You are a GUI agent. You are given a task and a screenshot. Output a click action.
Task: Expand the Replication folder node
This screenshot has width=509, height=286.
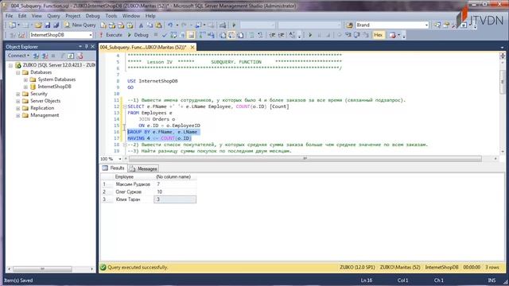click(x=18, y=108)
